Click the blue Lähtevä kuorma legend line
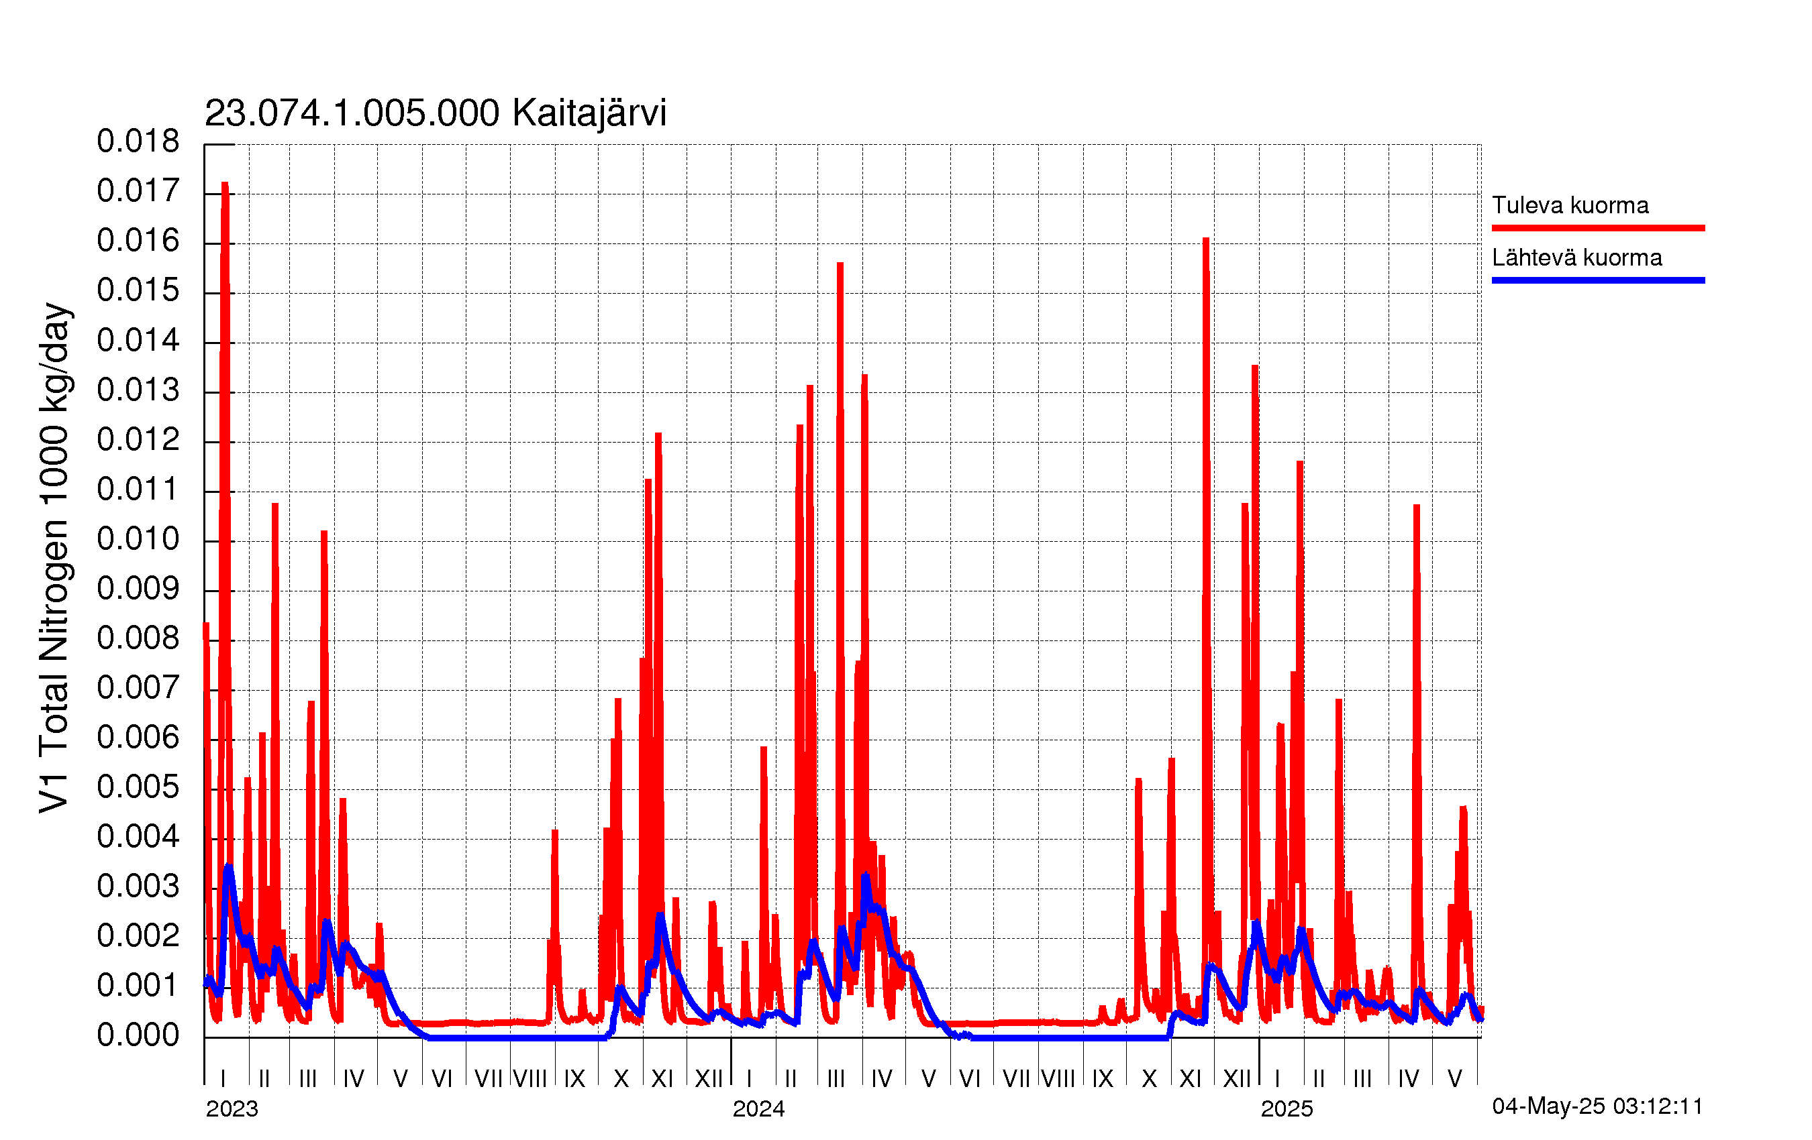 pyautogui.click(x=1599, y=280)
